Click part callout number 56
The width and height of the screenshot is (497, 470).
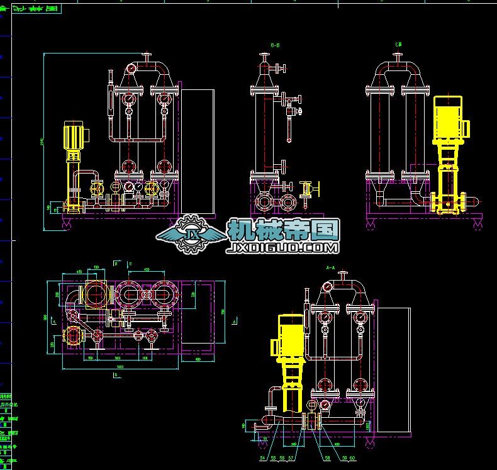click(x=282, y=458)
